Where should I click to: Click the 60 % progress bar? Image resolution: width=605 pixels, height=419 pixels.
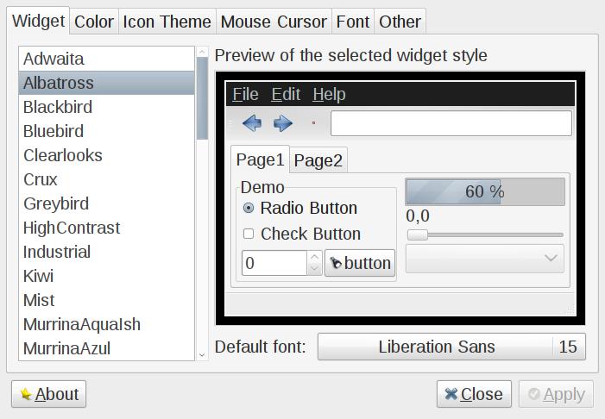485,191
